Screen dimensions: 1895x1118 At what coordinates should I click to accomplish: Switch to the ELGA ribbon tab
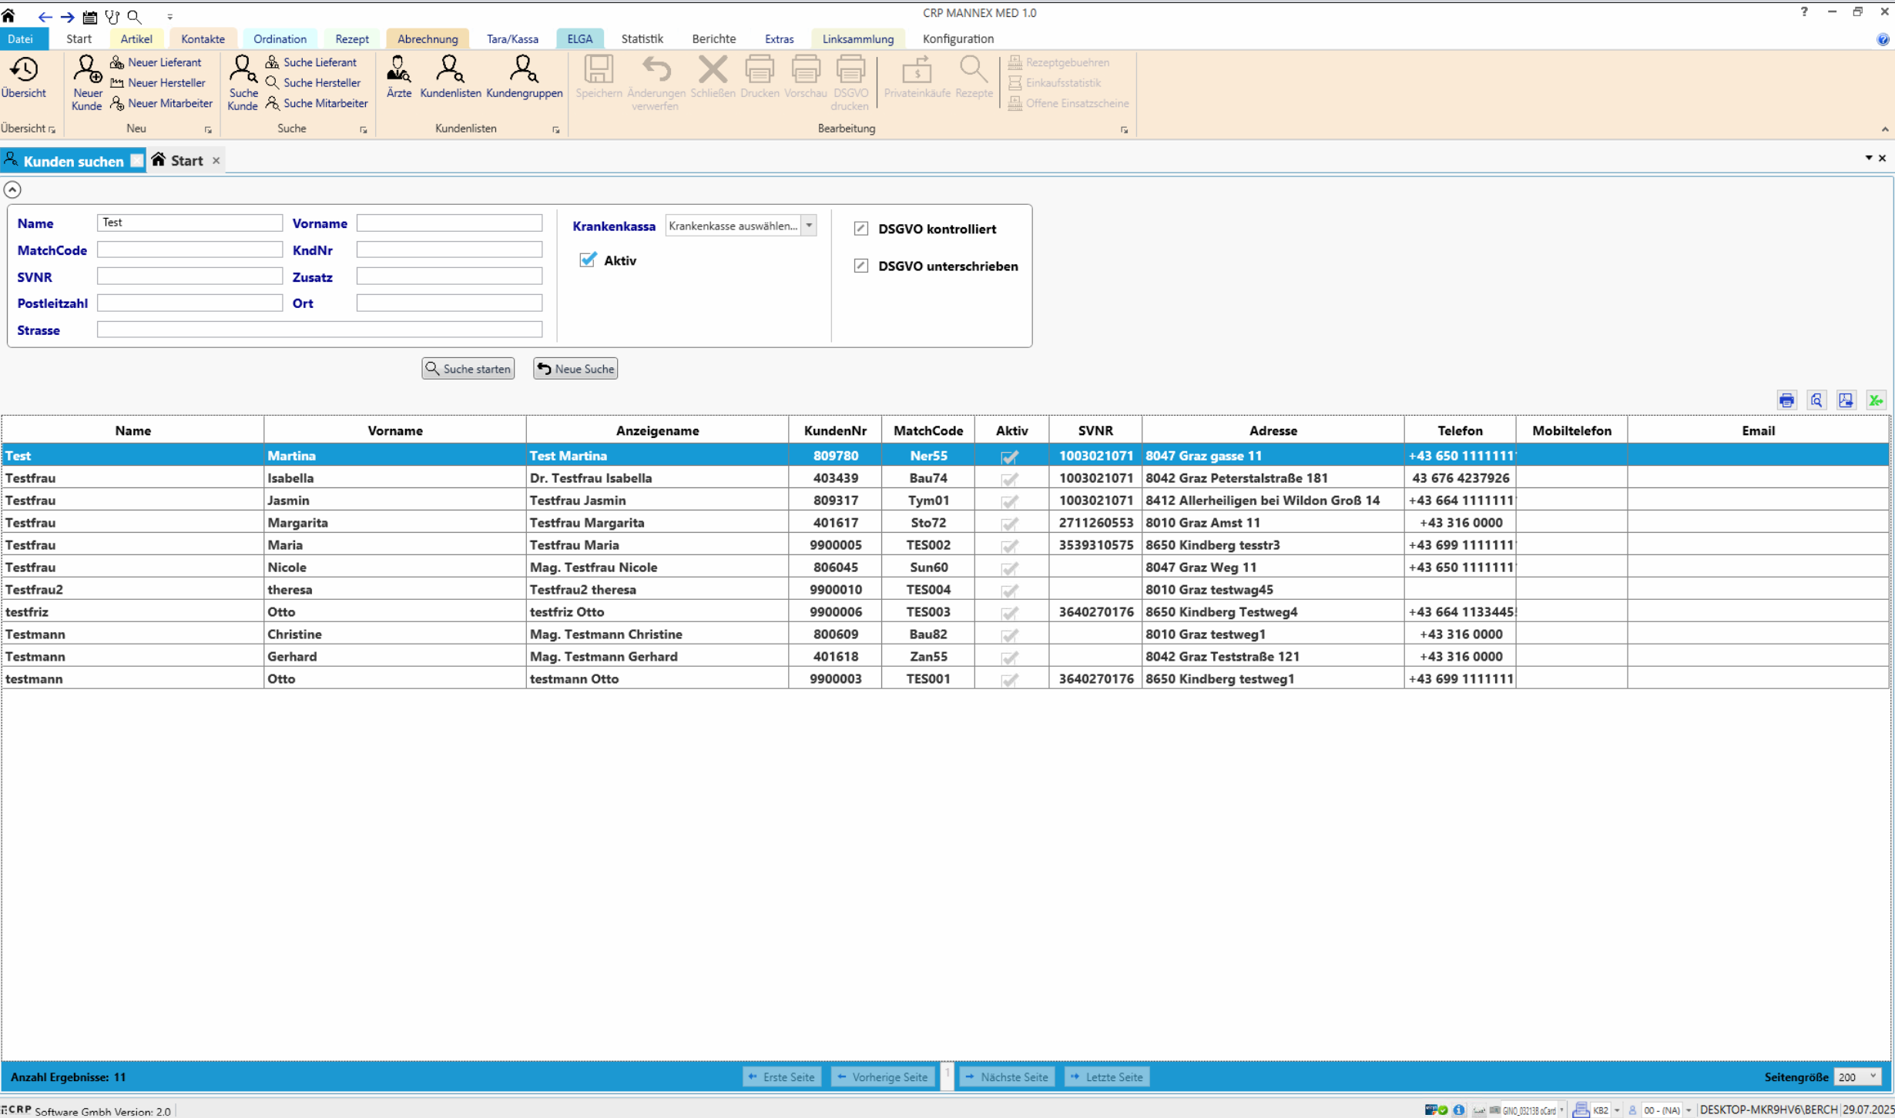click(x=580, y=38)
